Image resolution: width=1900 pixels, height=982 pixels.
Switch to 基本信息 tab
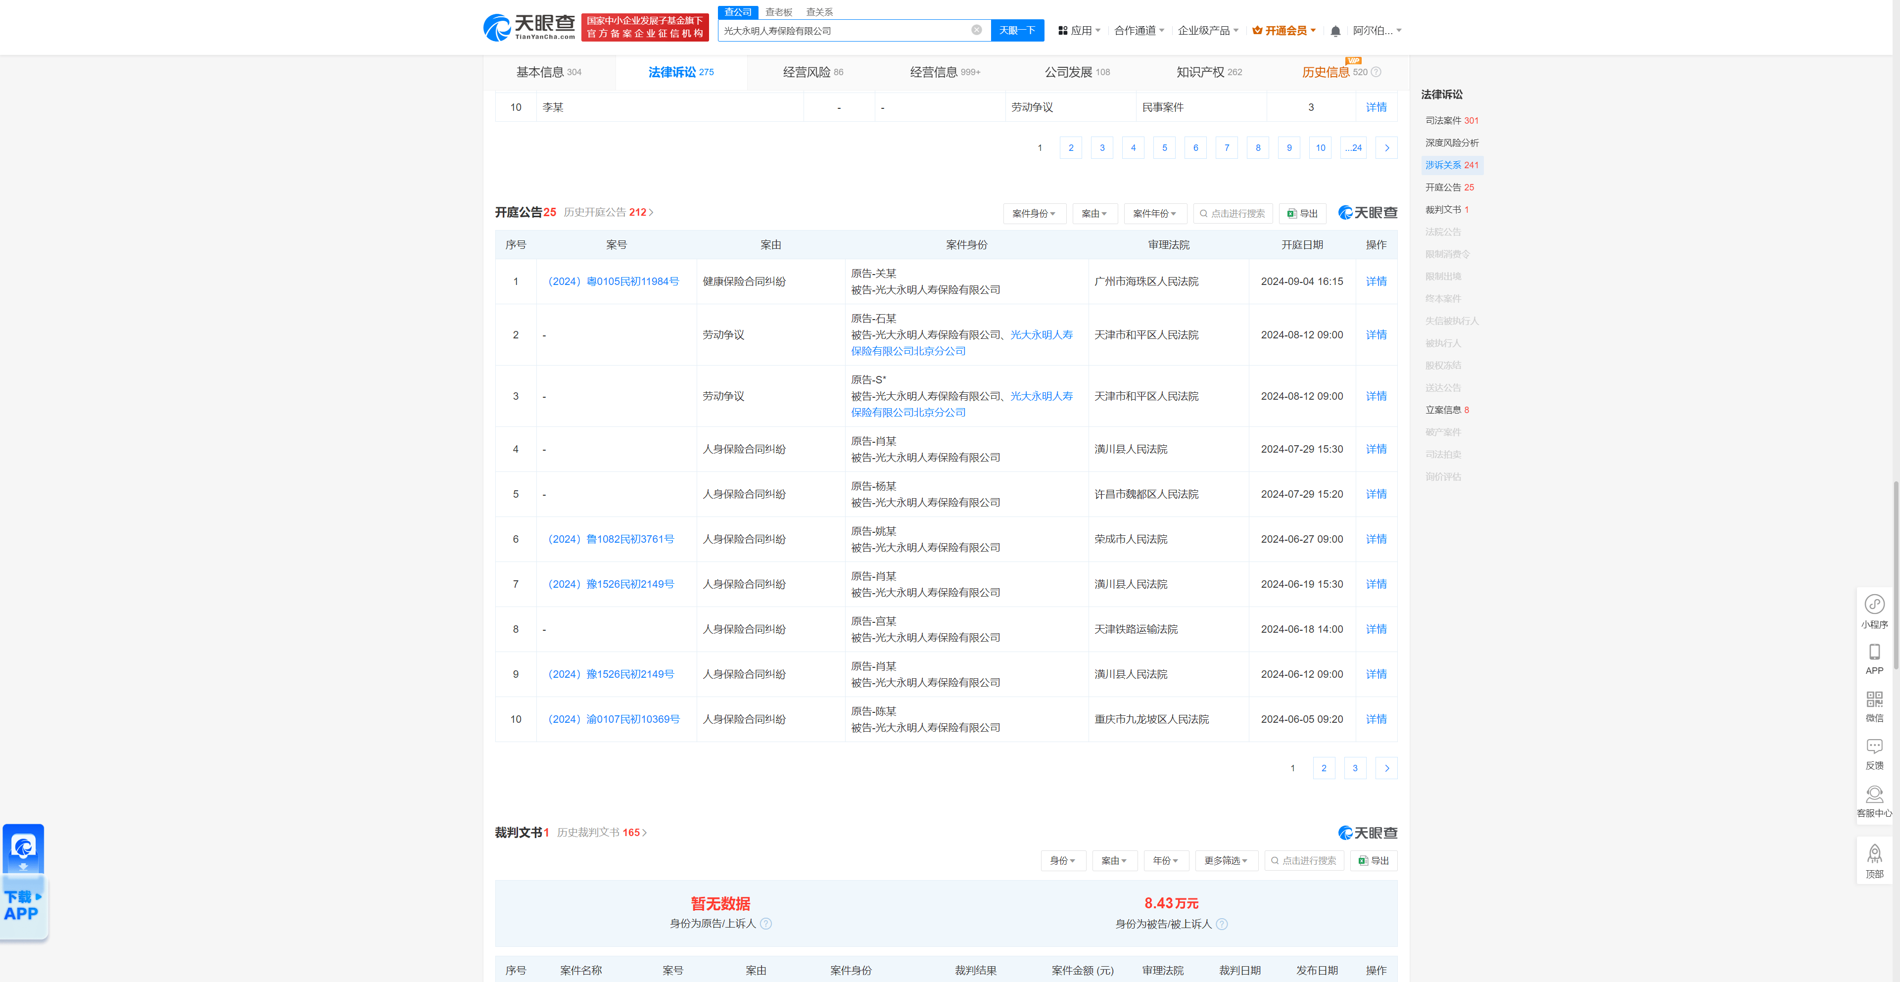tap(549, 72)
